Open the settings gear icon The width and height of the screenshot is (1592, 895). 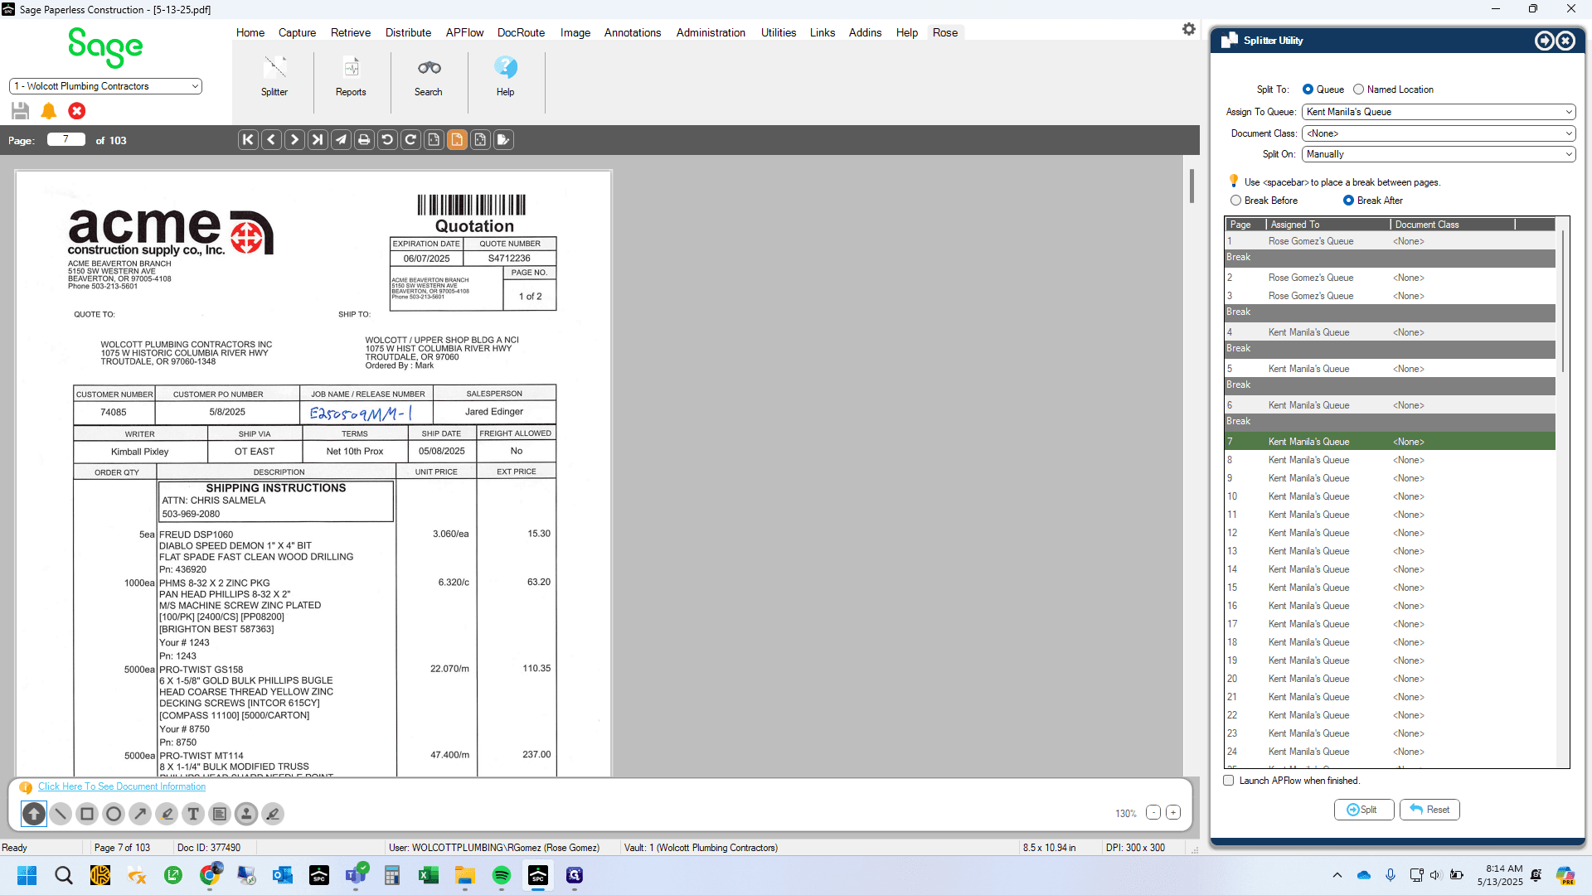(x=1189, y=29)
